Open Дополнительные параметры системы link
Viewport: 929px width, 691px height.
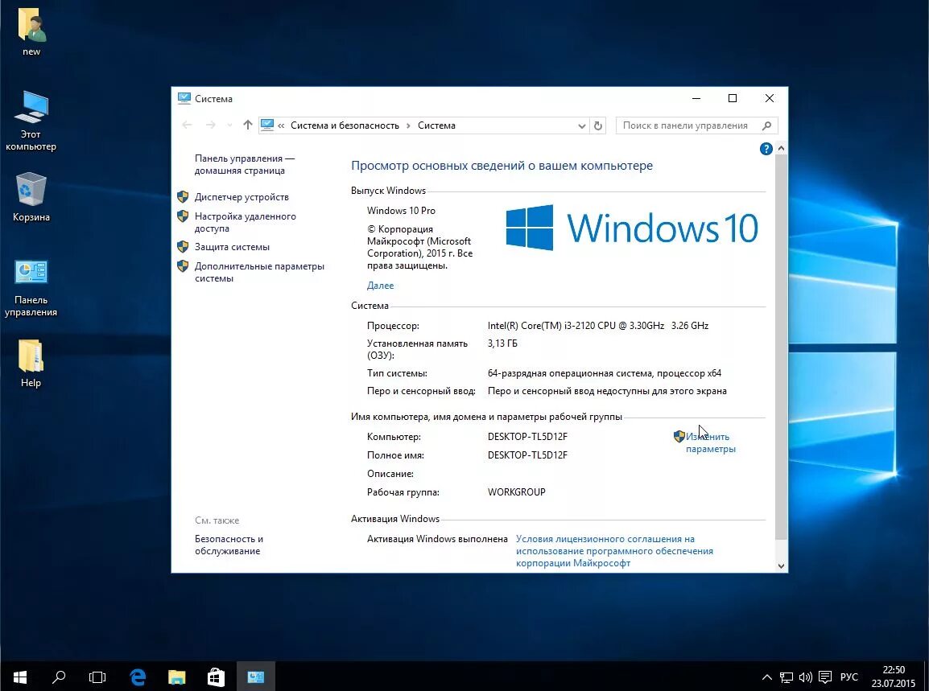click(259, 273)
